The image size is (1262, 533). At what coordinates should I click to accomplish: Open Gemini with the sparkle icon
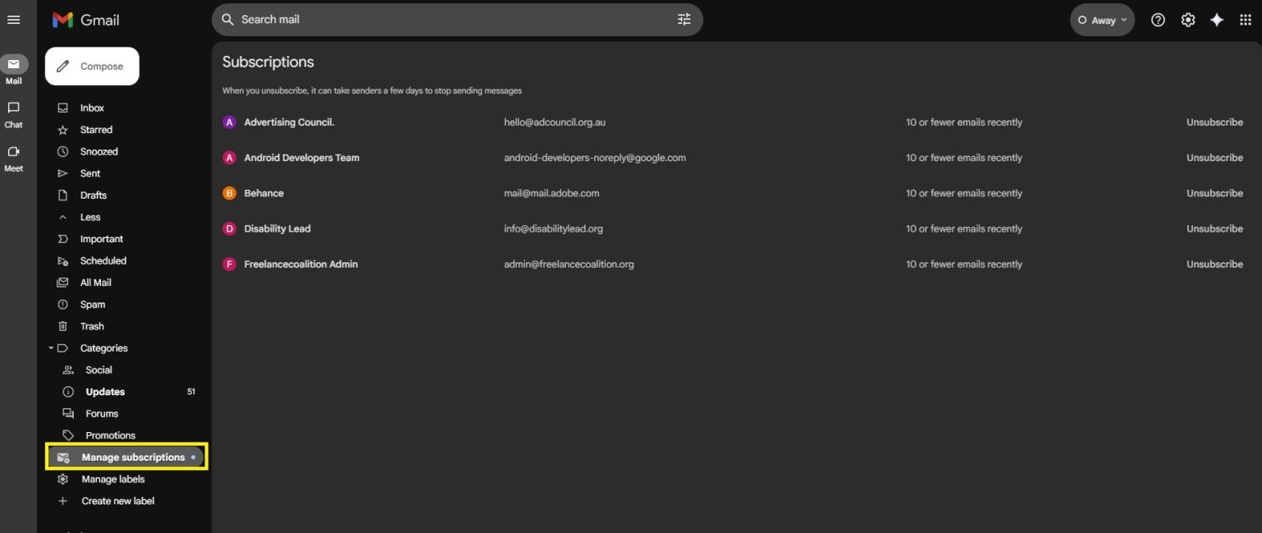[x=1217, y=20]
